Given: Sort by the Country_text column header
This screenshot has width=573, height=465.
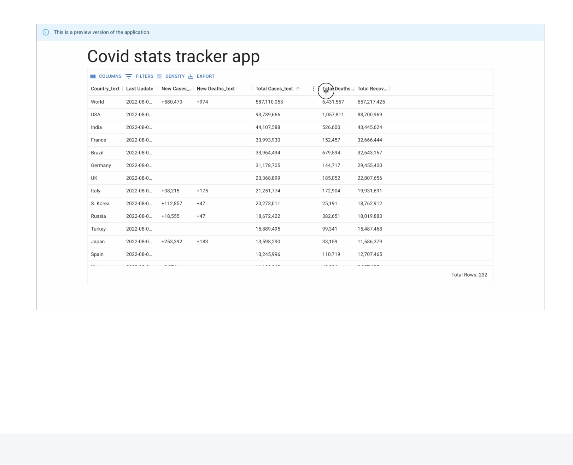Looking at the screenshot, I should pos(105,89).
